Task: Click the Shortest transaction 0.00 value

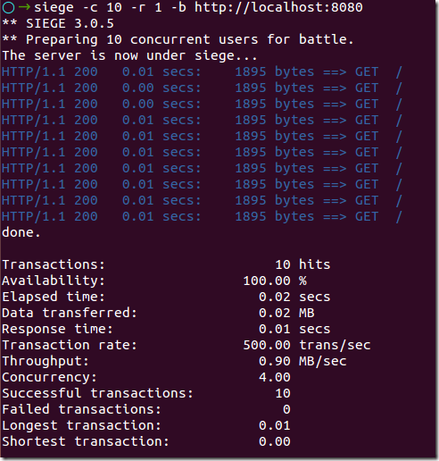Action: coord(274,441)
